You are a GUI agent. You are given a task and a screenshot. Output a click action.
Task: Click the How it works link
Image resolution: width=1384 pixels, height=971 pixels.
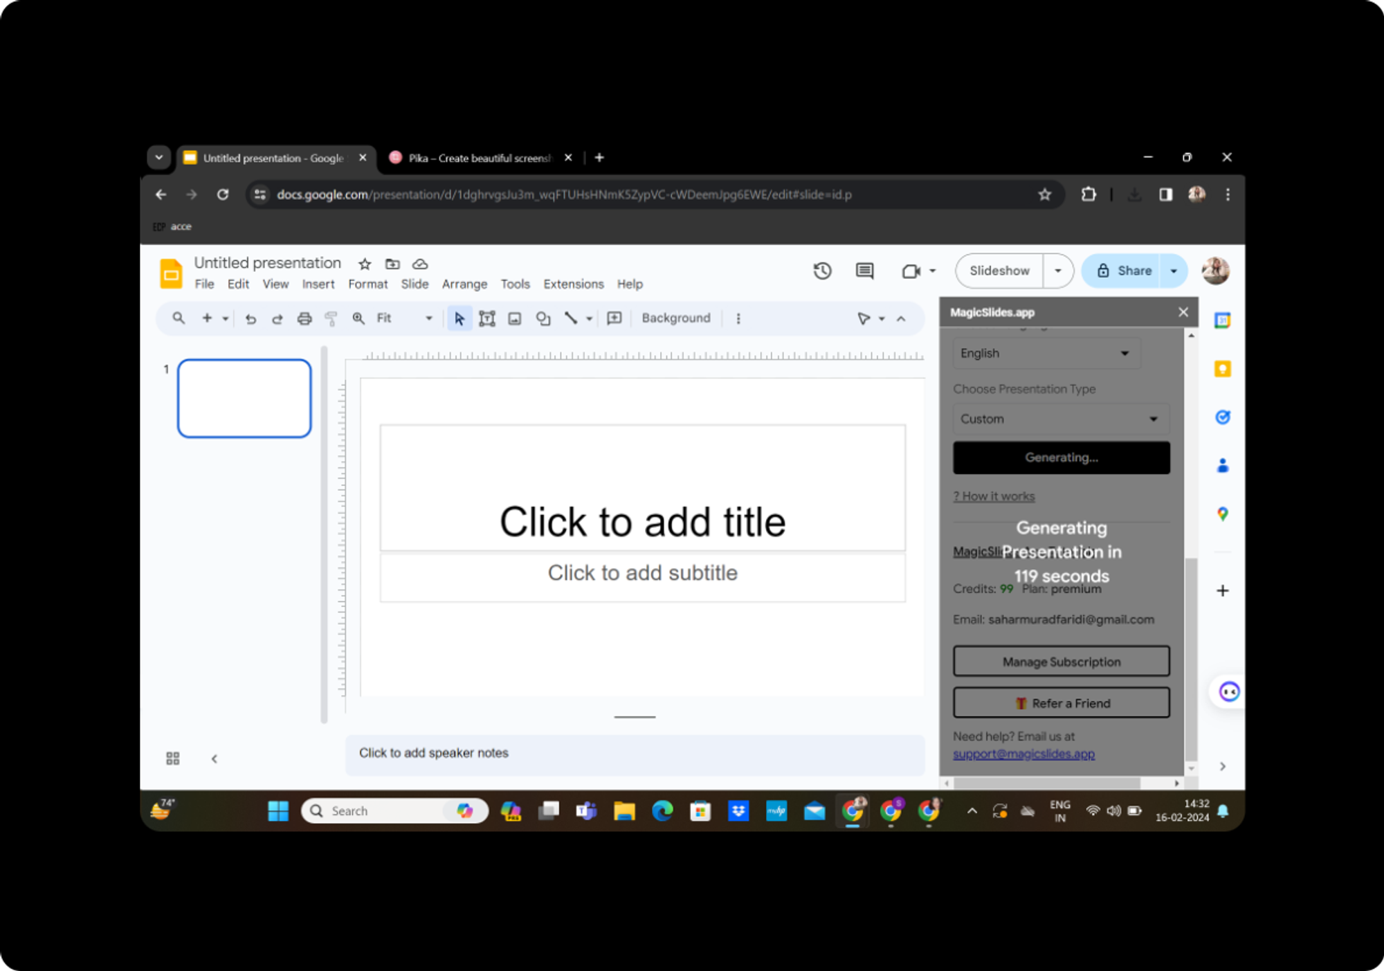(993, 496)
